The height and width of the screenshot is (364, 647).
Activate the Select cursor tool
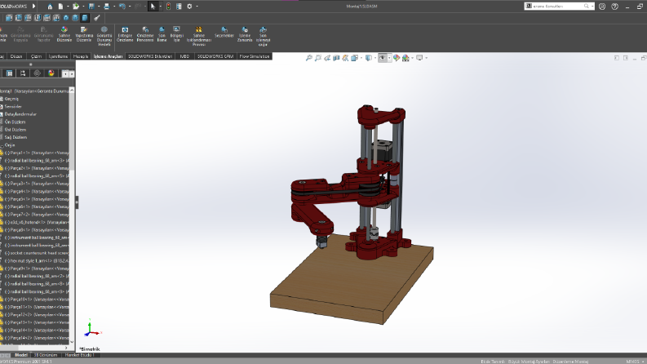tap(153, 7)
